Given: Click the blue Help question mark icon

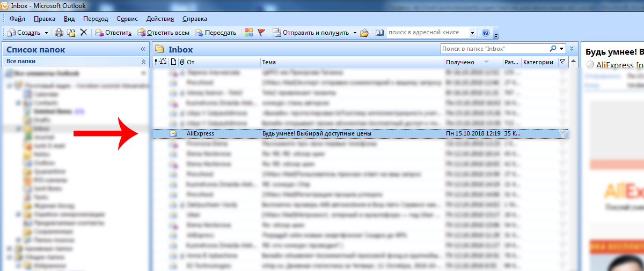Looking at the screenshot, I should pos(486,33).
